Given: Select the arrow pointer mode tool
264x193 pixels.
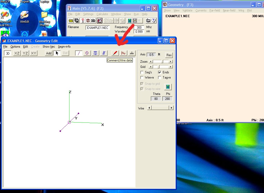Looking at the screenshot, I should [57, 53].
